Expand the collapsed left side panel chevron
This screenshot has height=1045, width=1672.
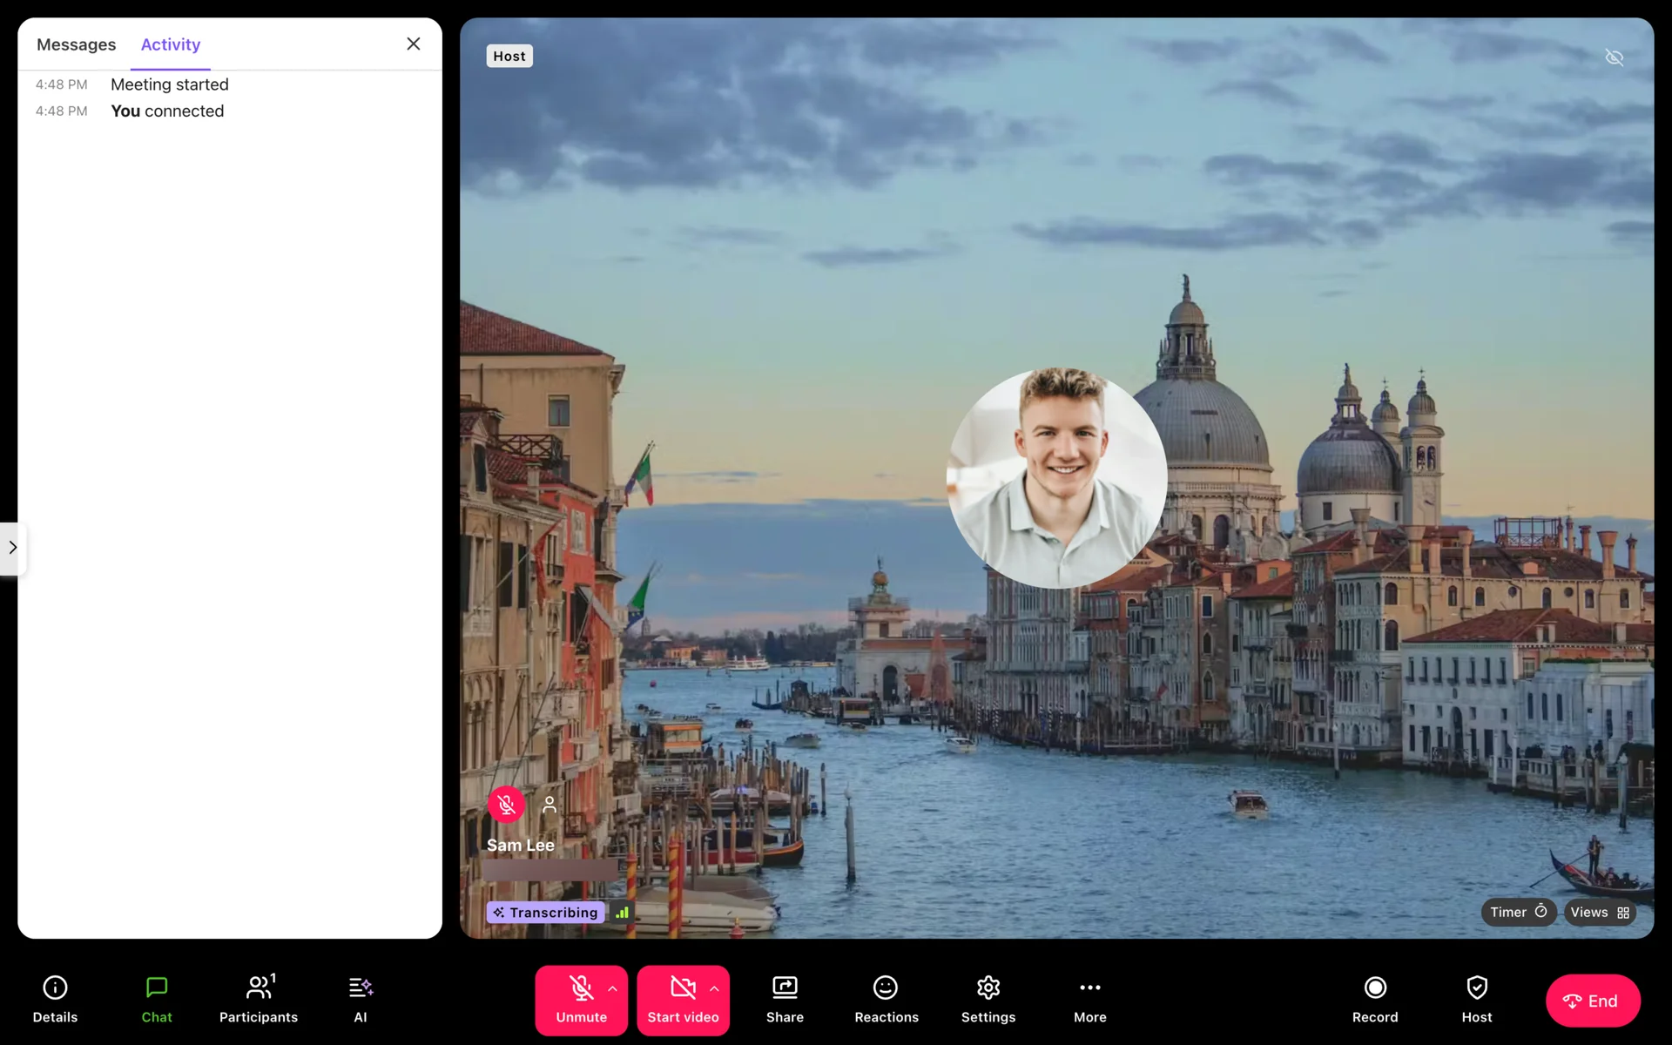13,548
